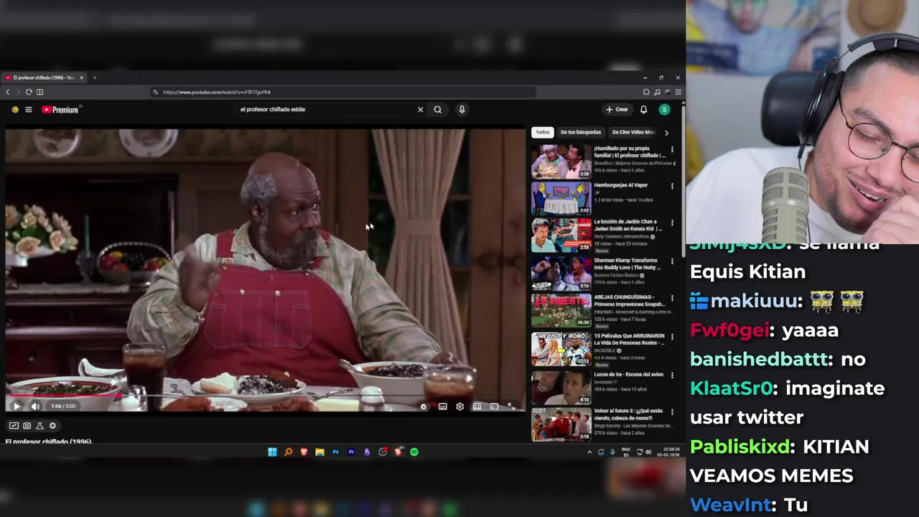Enter full screen mode
This screenshot has height=517, width=919.
(511, 406)
